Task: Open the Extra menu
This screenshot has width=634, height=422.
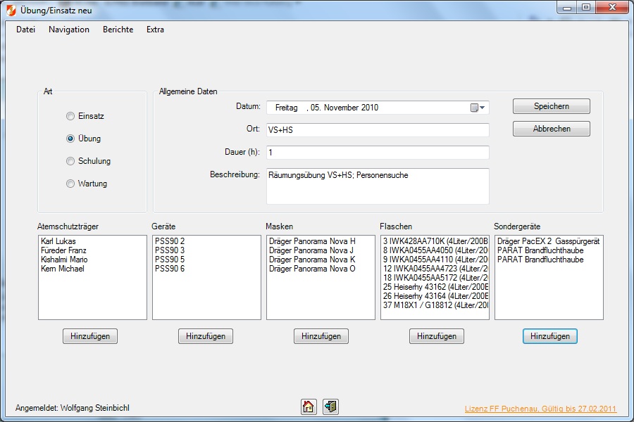Action: click(x=155, y=30)
